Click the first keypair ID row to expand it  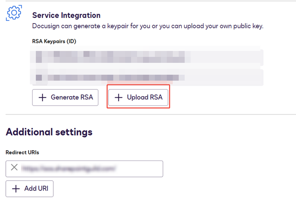[x=118, y=56]
